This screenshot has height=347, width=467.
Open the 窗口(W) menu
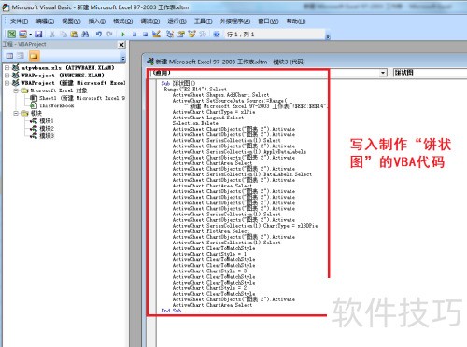tap(268, 21)
